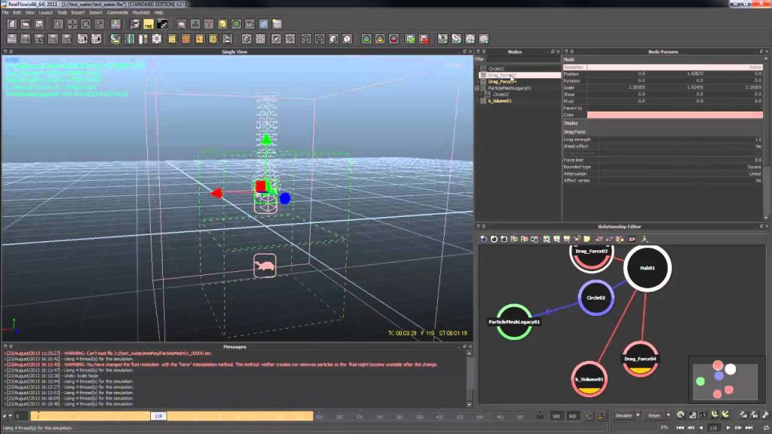772x434 pixels.
Task: Collapse the Drag Force section header
Action: [663, 132]
